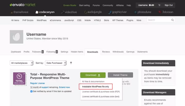This screenshot has width=185, height=106.
Task: Open AudioJungle marketplace
Action: point(93,12)
